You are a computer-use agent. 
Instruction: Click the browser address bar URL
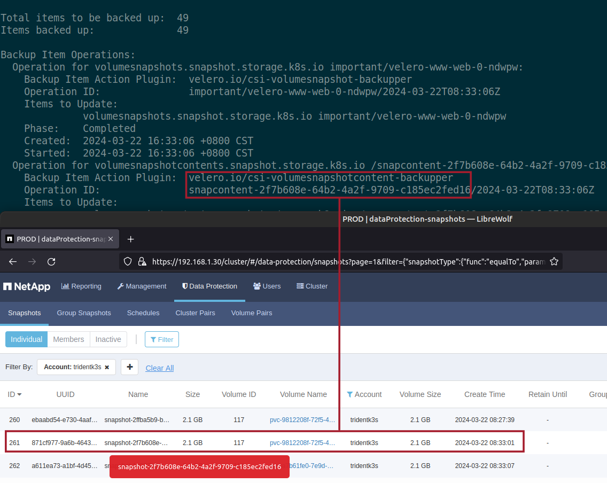[348, 262]
